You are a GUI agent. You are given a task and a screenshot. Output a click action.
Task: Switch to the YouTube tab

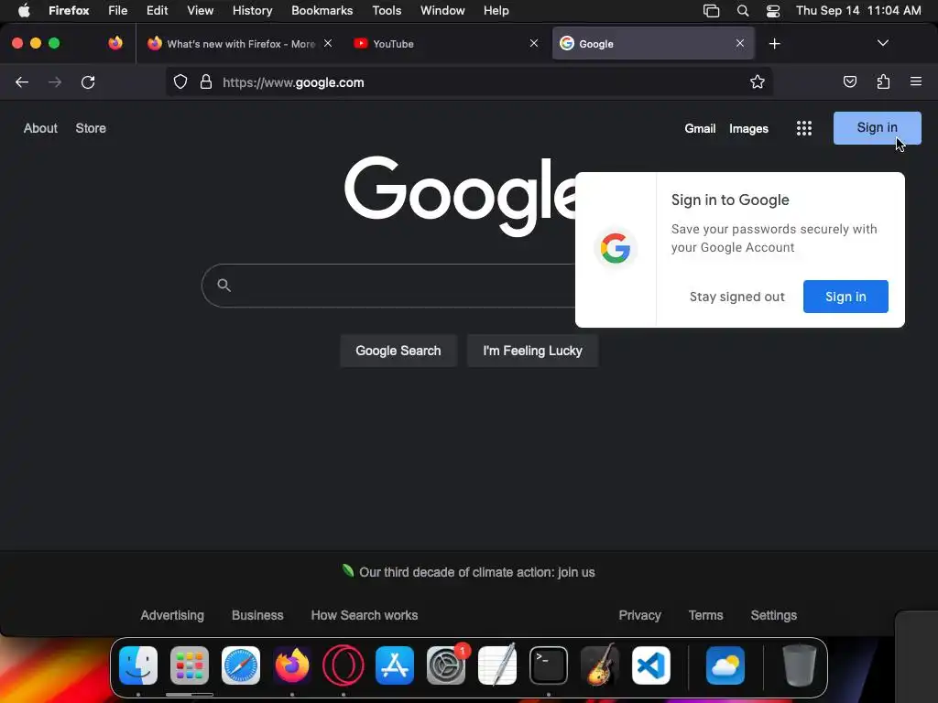point(446,44)
